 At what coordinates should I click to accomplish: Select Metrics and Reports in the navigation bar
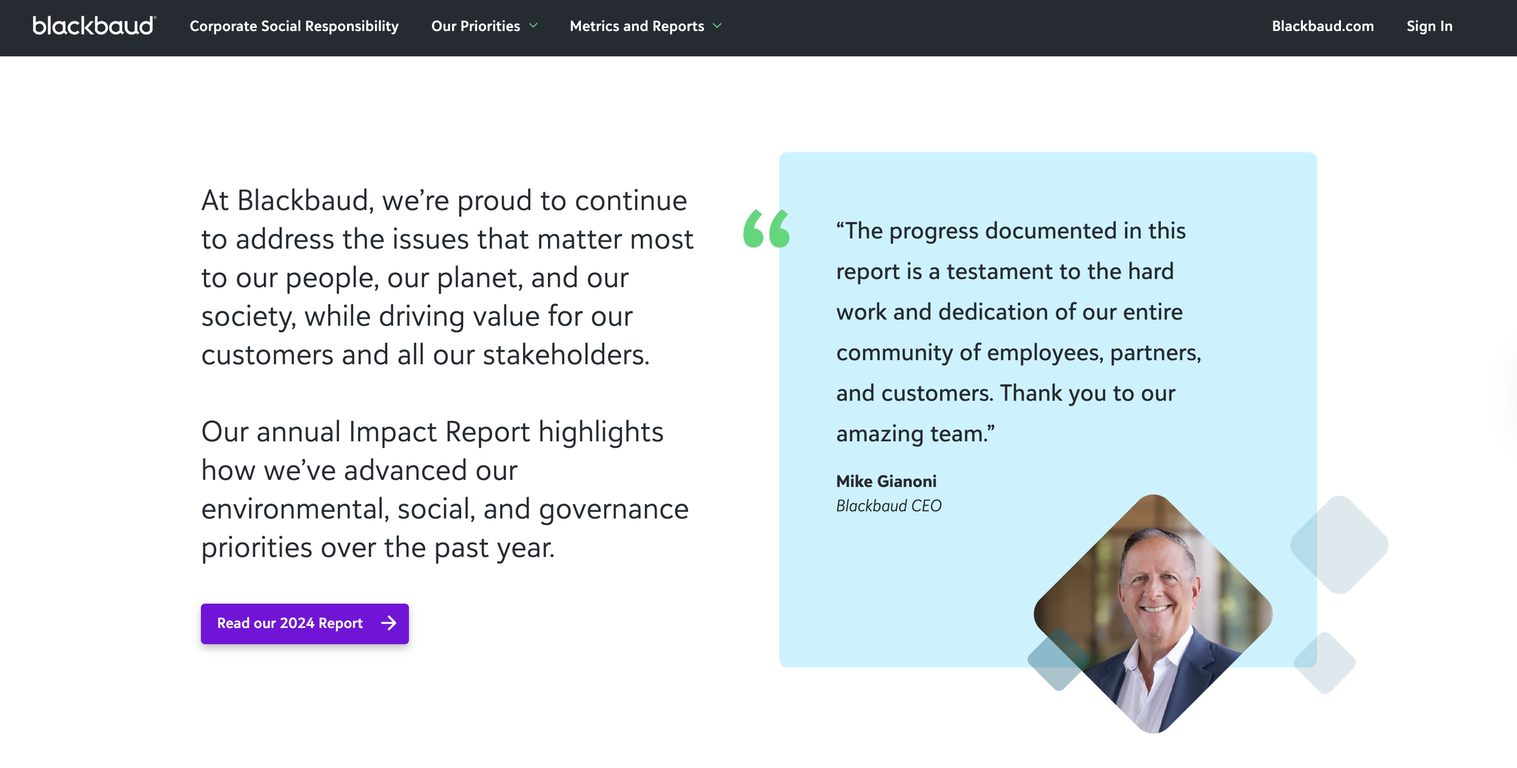coord(637,26)
